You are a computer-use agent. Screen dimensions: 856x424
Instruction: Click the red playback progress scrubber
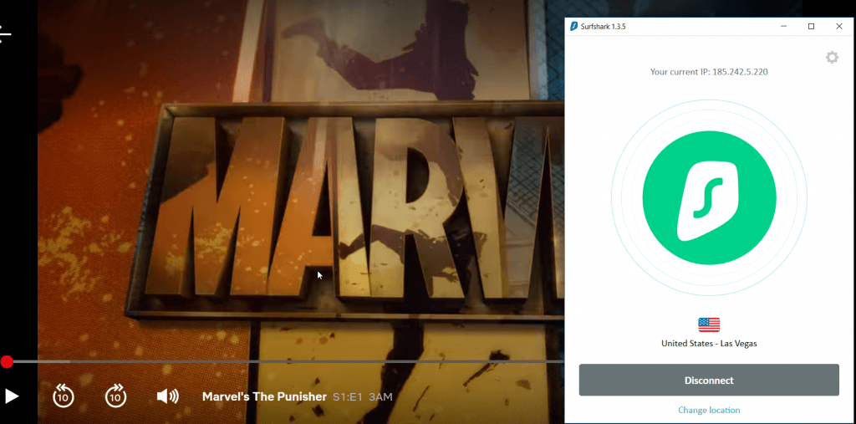7,362
